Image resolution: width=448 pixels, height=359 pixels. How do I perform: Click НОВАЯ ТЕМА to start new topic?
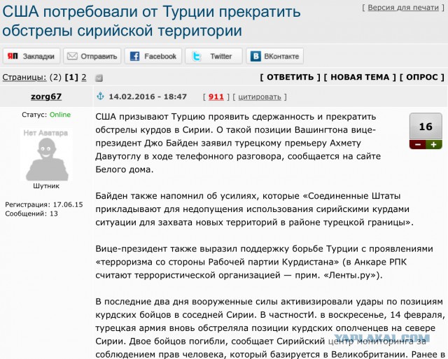(x=360, y=77)
